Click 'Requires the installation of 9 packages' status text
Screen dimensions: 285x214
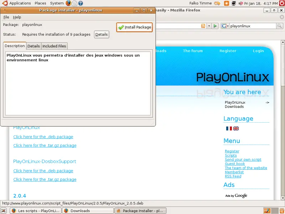coord(56,34)
